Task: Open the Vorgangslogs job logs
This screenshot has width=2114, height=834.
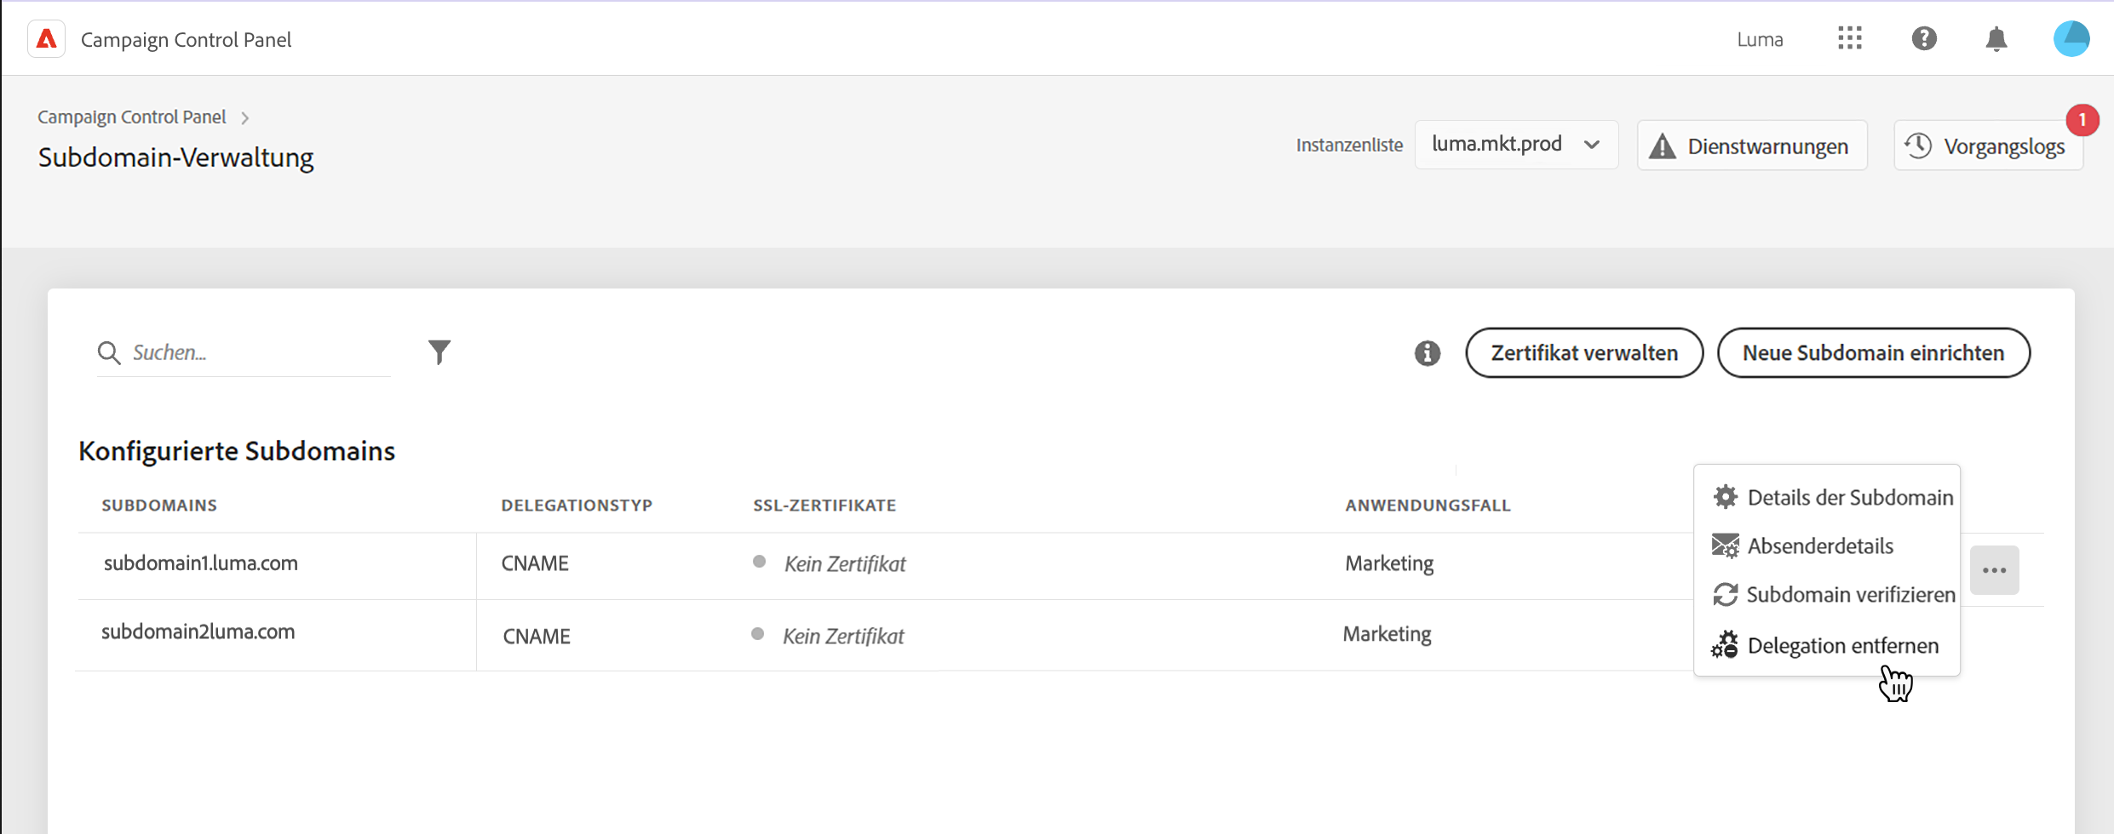Action: point(1988,146)
